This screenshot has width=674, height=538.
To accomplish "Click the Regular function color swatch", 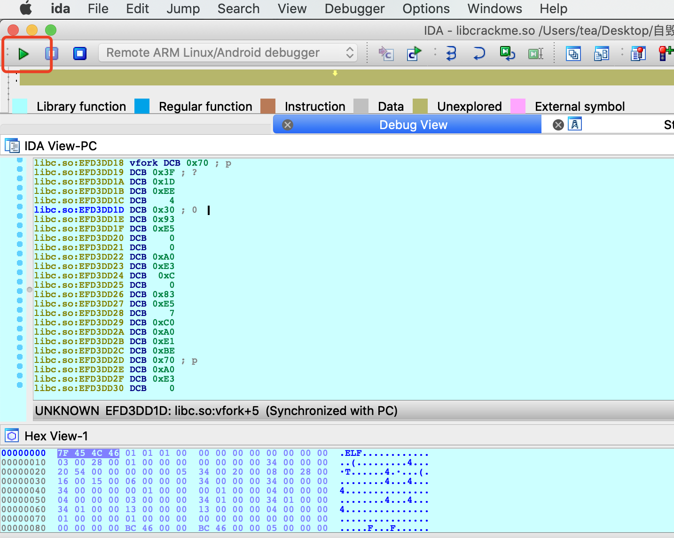I will click(142, 106).
